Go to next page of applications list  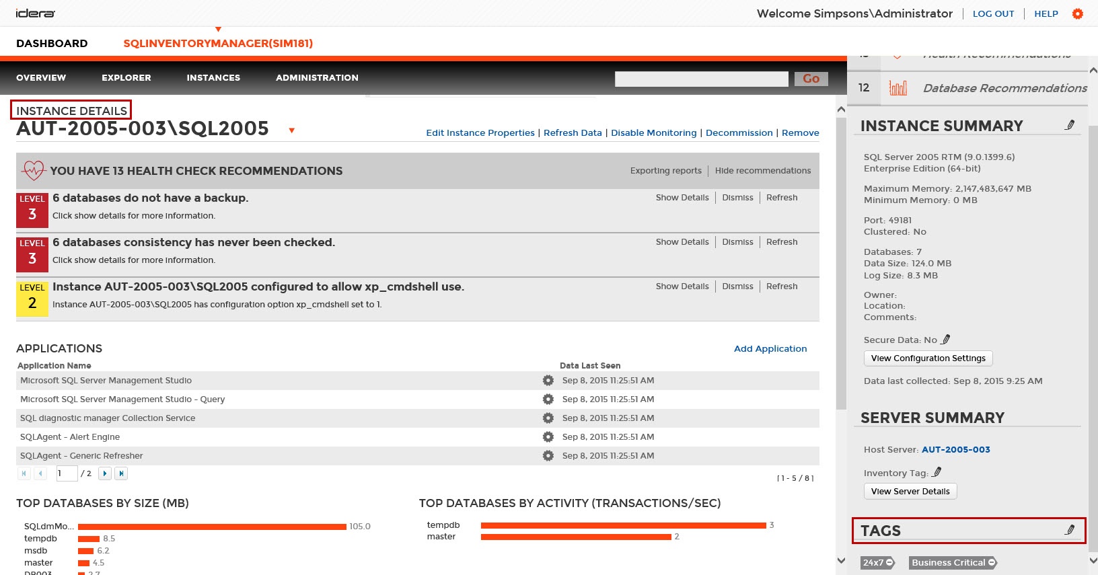click(105, 473)
